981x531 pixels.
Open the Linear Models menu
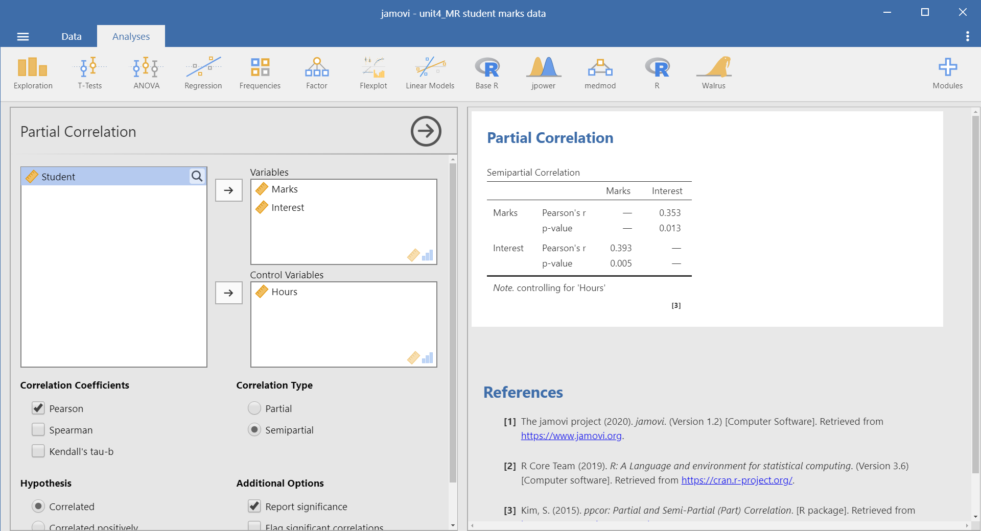pos(430,74)
